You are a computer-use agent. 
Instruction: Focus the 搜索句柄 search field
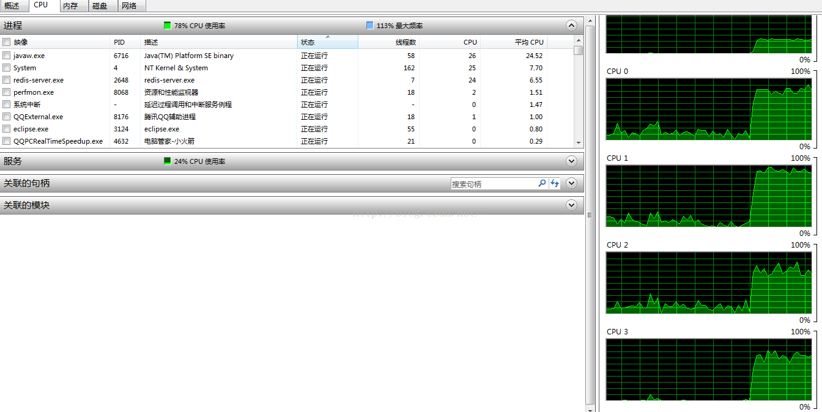494,183
